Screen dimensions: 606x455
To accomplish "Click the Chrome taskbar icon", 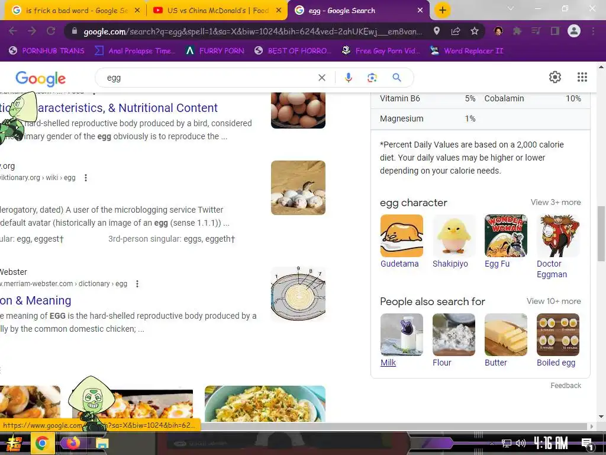I will 42,443.
